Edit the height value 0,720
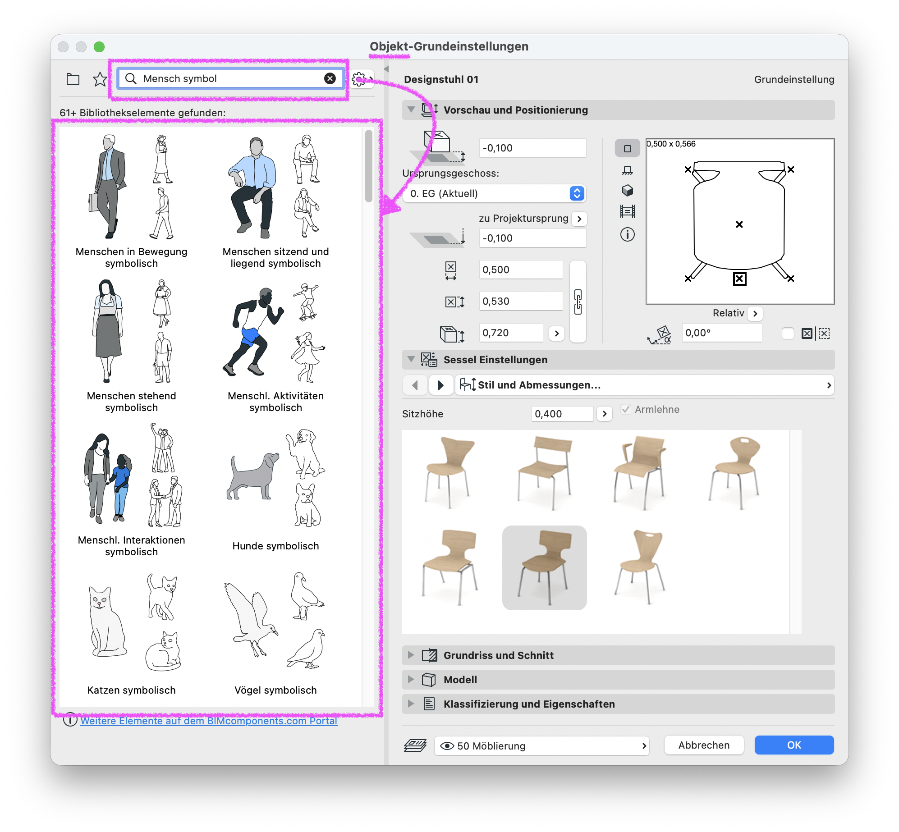The image size is (899, 832). pos(511,333)
